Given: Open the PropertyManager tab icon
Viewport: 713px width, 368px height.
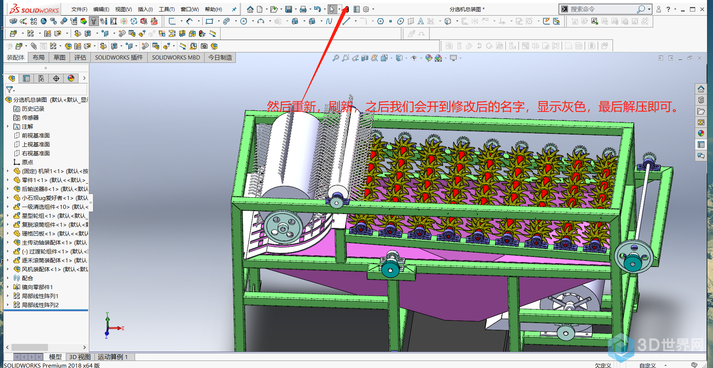Looking at the screenshot, I should [x=26, y=78].
